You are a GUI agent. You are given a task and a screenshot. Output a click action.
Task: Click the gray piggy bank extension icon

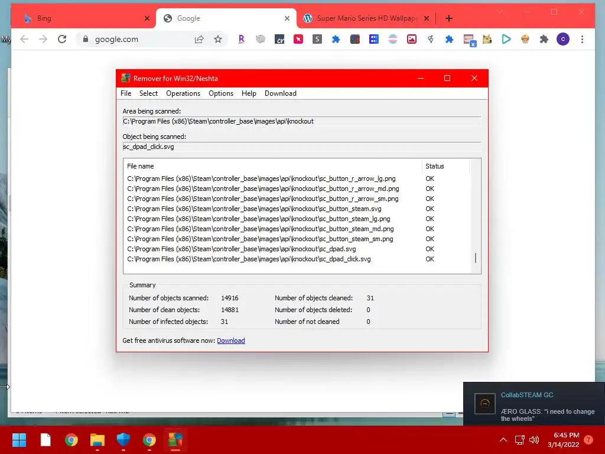point(261,39)
